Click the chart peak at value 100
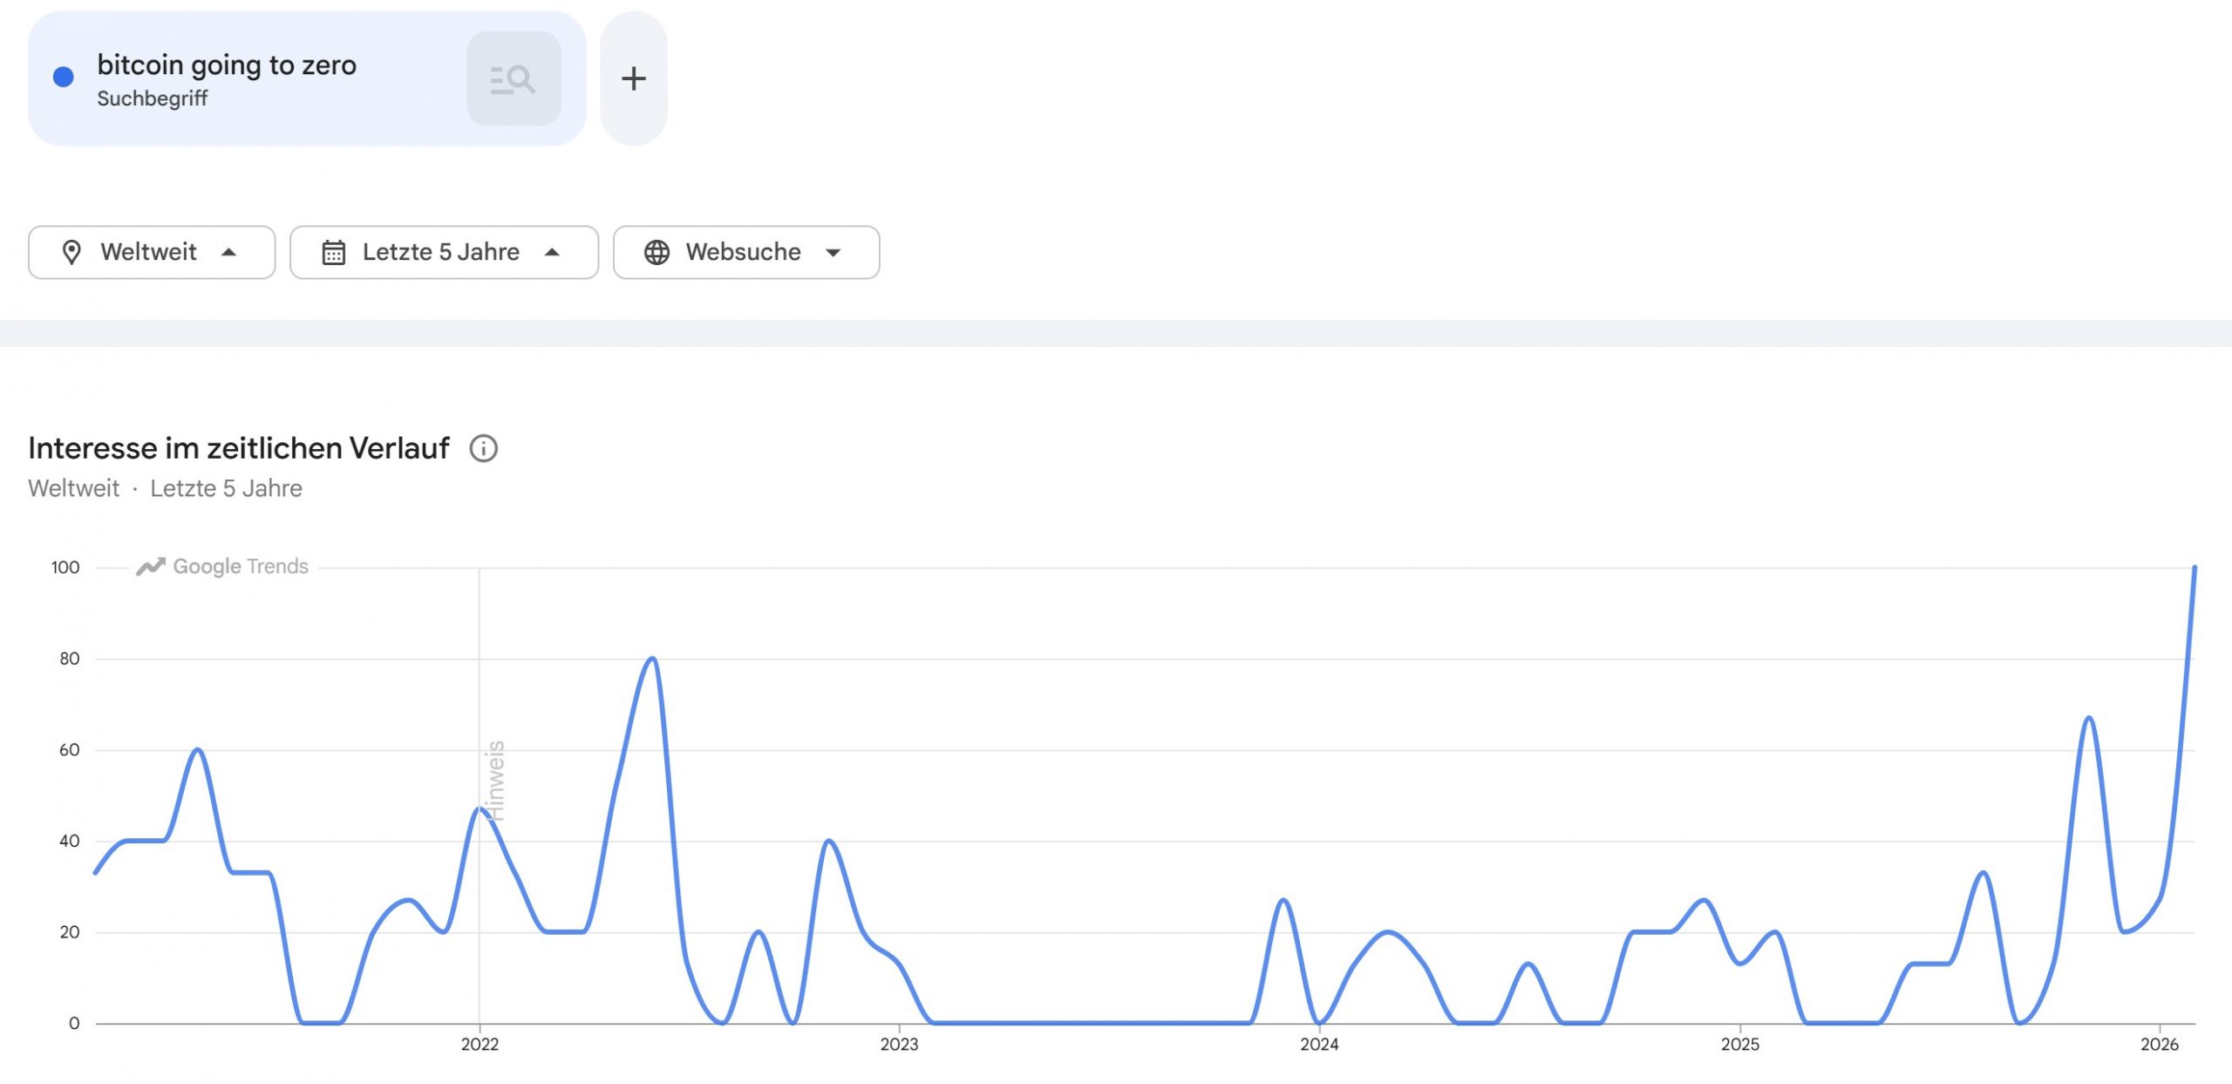Image resolution: width=2232 pixels, height=1084 pixels. click(2194, 569)
